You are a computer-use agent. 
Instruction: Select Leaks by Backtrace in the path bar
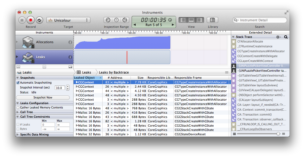tap(114, 72)
